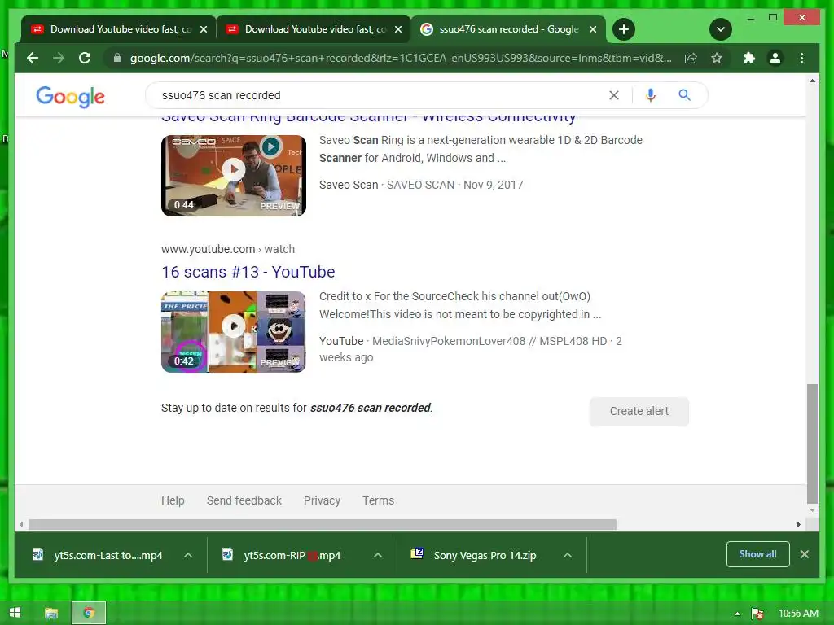
Task: Expand options for yt5s.com-RIP mp4 download
Action: 378,555
